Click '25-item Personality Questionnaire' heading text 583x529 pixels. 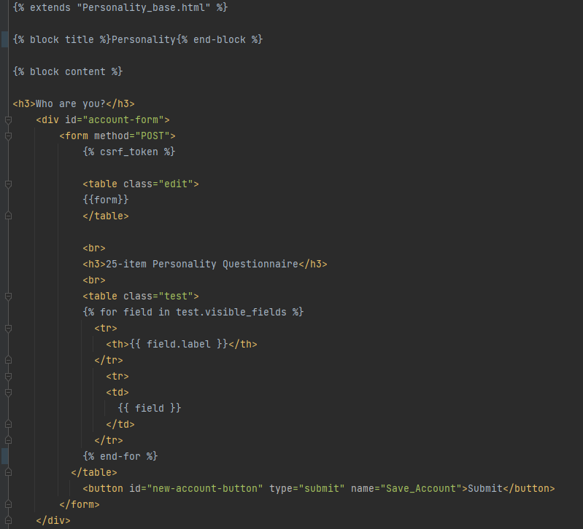202,264
